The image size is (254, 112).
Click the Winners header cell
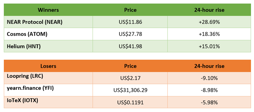point(48,10)
